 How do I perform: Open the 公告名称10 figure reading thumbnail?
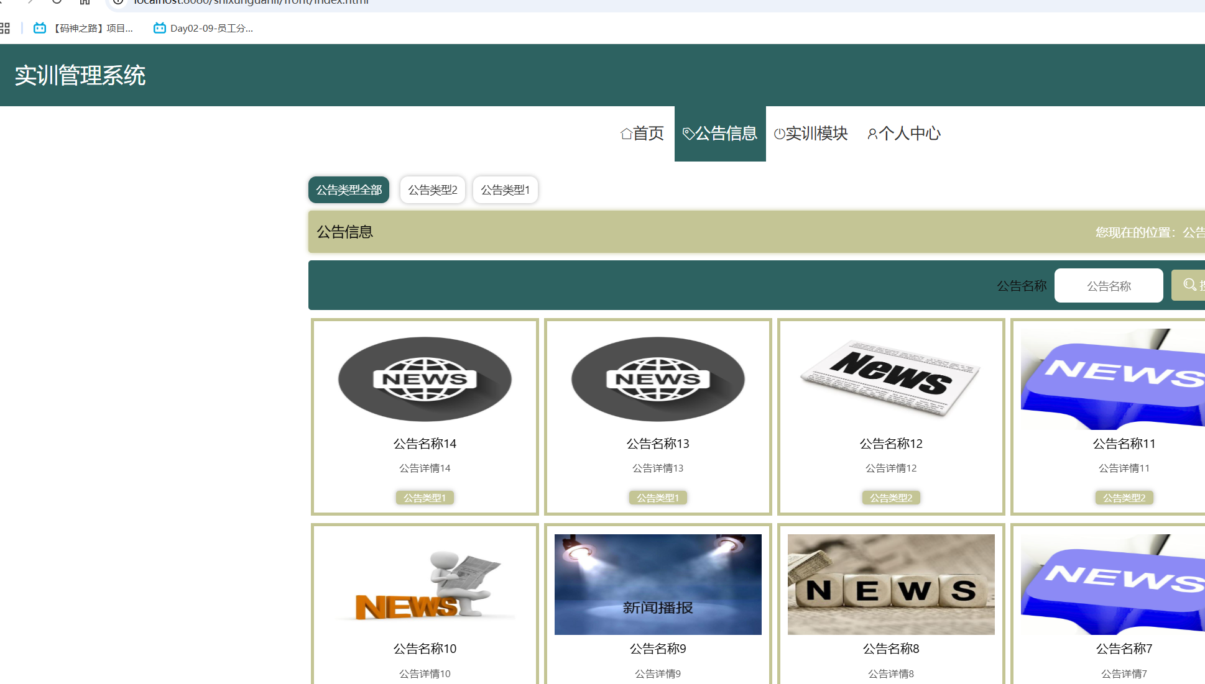coord(425,585)
